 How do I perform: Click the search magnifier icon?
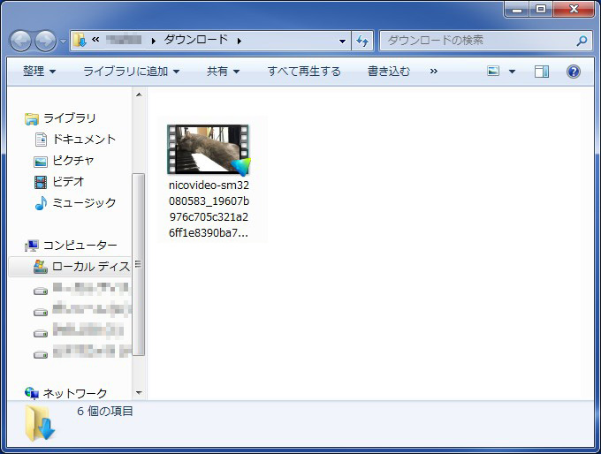point(582,41)
